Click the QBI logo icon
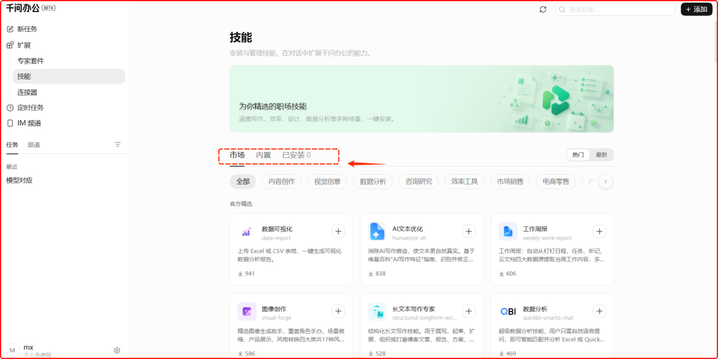The height and width of the screenshot is (359, 718). point(508,311)
